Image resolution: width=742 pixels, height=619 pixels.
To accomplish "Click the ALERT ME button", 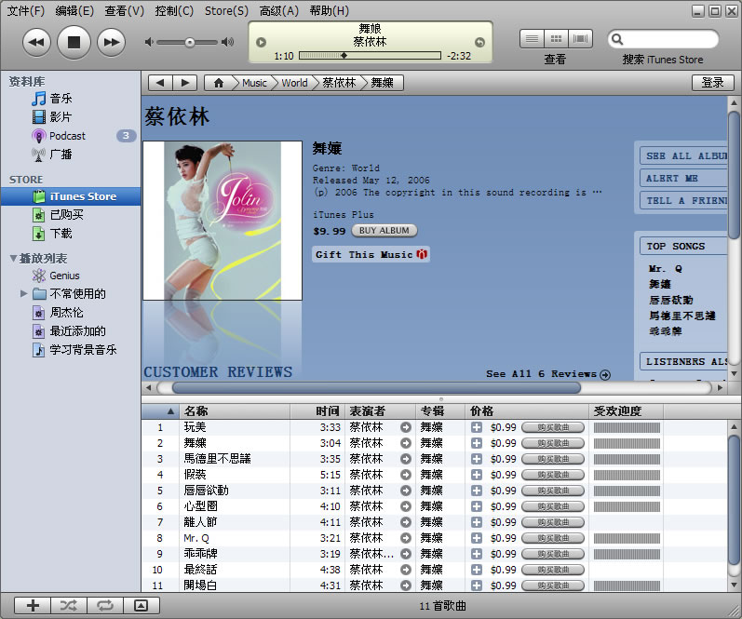I will pyautogui.click(x=683, y=179).
